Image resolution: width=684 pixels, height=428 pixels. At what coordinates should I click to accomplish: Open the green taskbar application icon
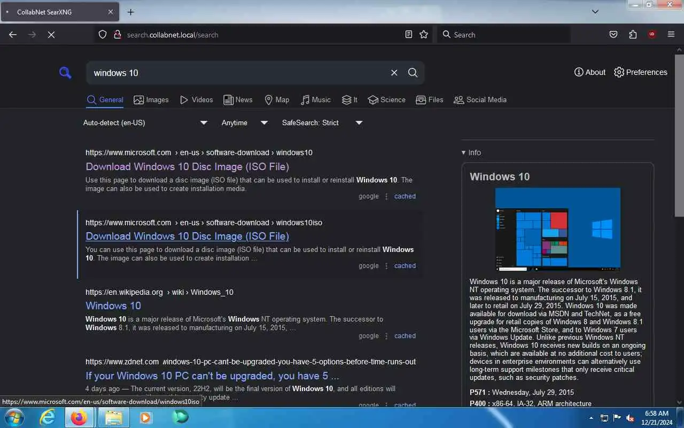coord(181,417)
